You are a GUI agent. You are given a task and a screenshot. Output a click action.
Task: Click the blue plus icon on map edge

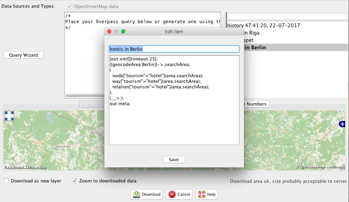pos(342,124)
